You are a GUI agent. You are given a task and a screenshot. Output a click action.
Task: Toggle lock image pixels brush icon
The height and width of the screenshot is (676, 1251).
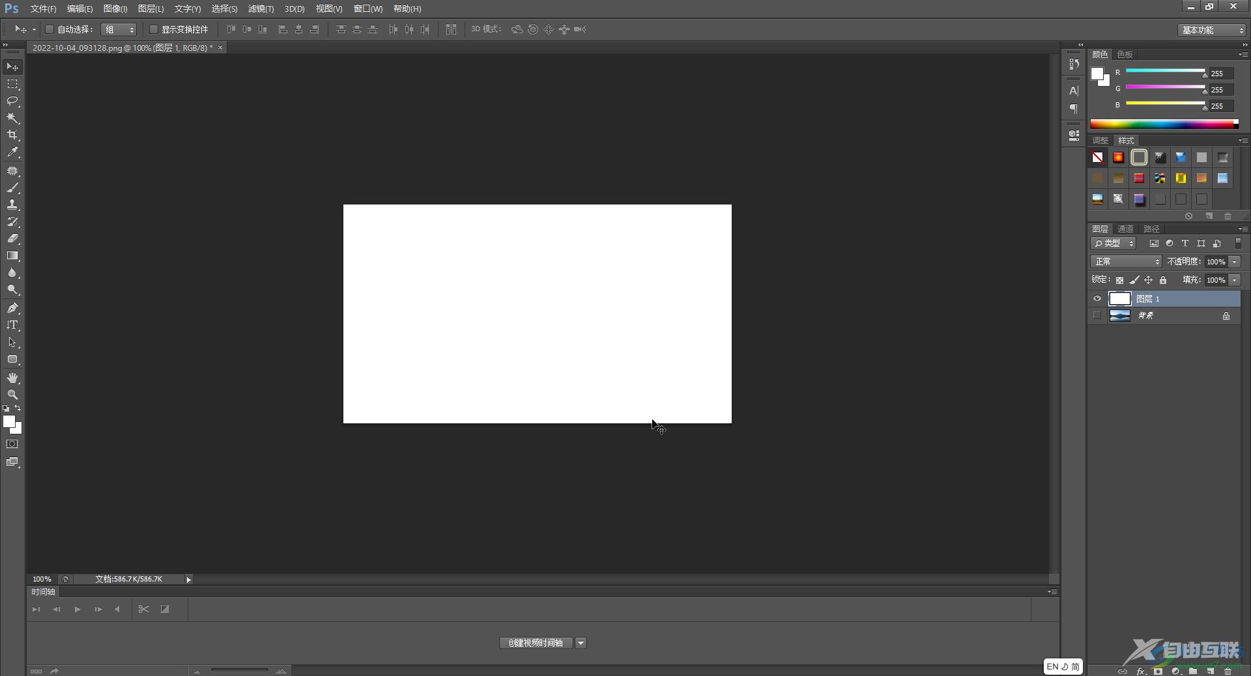[1134, 280]
